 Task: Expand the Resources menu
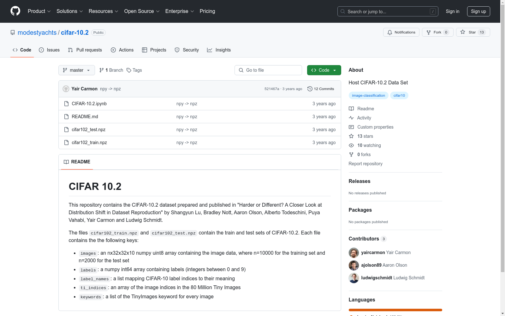[103, 11]
